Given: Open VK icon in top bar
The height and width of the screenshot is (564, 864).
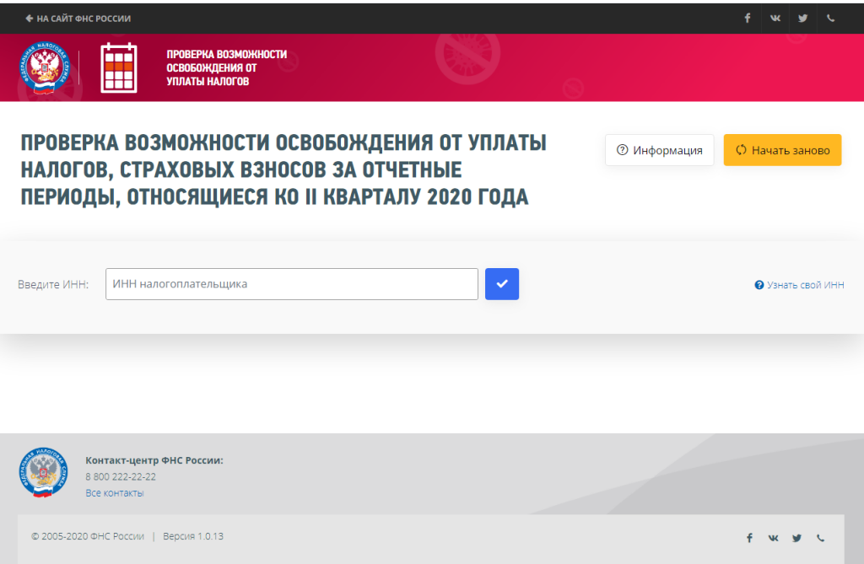Looking at the screenshot, I should (x=775, y=19).
